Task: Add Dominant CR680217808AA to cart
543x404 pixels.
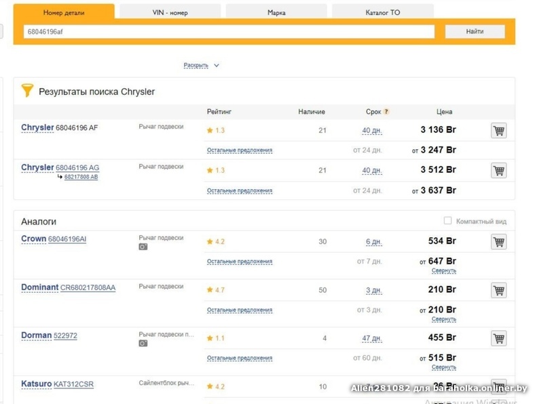Action: click(499, 290)
